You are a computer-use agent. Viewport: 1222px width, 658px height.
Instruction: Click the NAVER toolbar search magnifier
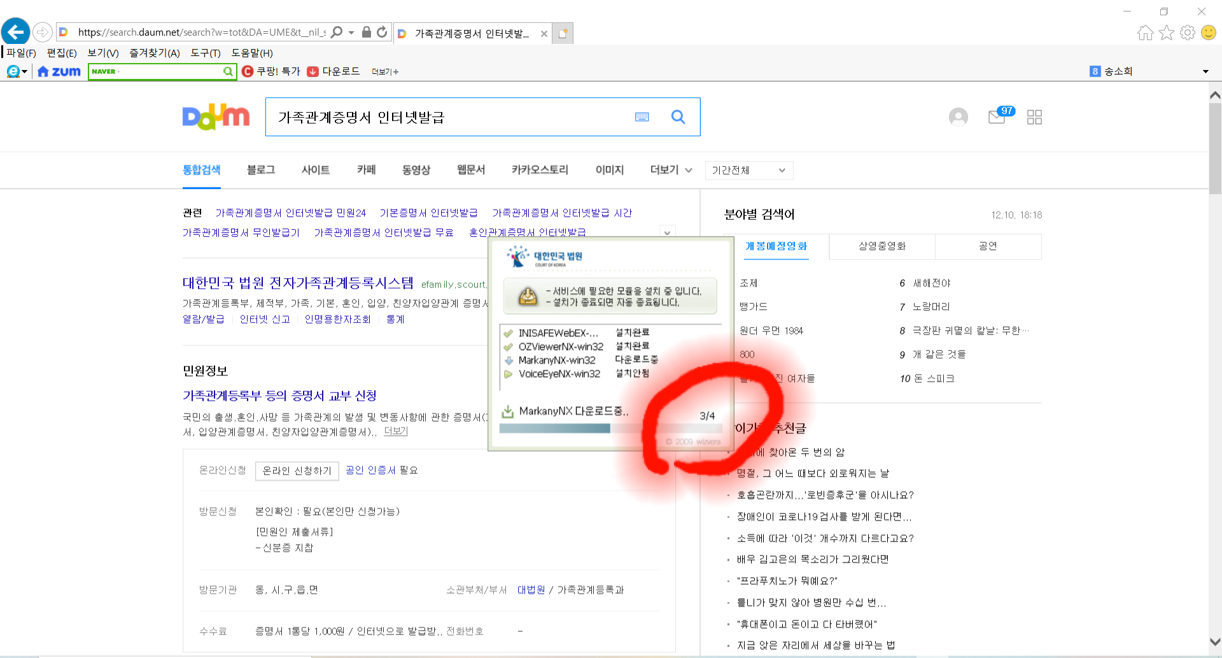coord(228,71)
